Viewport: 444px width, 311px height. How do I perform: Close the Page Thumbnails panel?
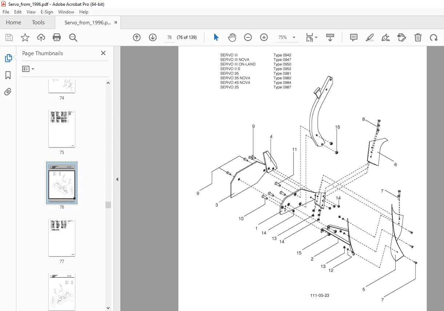coord(103,53)
